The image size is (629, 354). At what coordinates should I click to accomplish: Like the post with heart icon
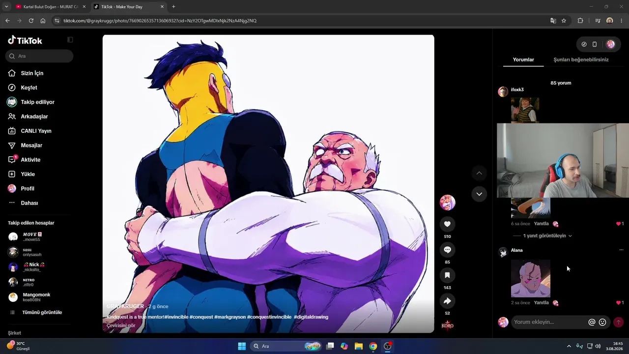point(447,224)
